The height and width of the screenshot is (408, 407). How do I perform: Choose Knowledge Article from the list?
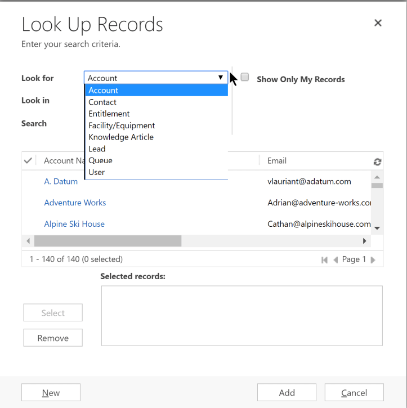pos(121,137)
